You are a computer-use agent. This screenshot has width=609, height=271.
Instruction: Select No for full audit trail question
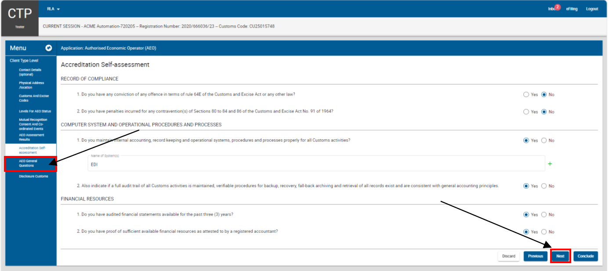[x=544, y=186]
